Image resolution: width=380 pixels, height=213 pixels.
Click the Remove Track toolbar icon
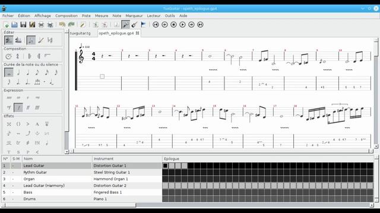[x=104, y=25]
